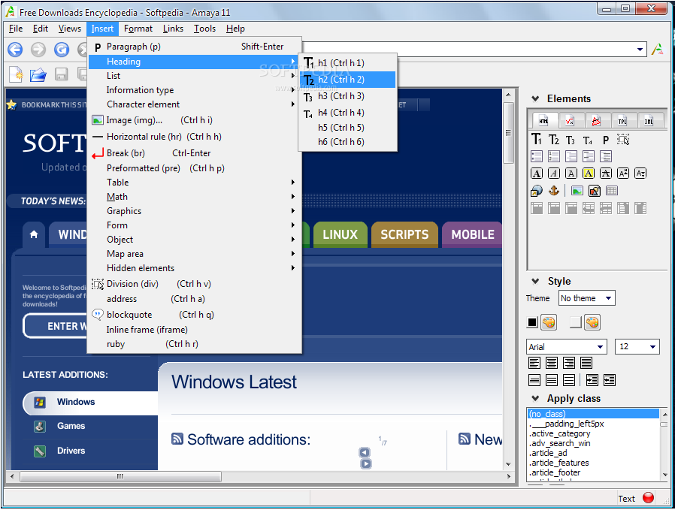Image resolution: width=675 pixels, height=510 pixels.
Task: Click the T1 heading icon in Elements panel
Action: [x=537, y=139]
